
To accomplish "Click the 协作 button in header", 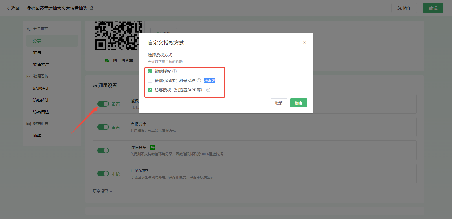I will click(x=404, y=8).
